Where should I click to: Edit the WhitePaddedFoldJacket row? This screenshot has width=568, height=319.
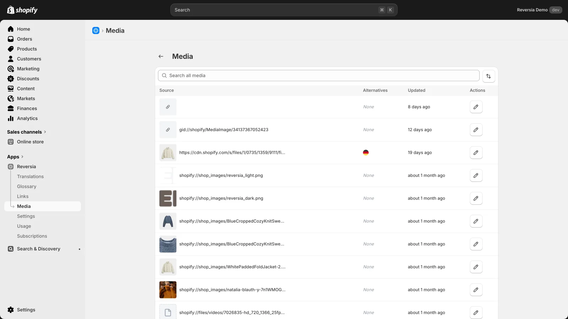coord(476,267)
